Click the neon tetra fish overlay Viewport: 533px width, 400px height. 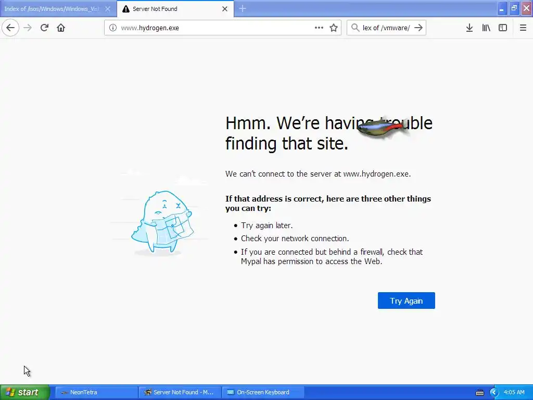coord(383,129)
